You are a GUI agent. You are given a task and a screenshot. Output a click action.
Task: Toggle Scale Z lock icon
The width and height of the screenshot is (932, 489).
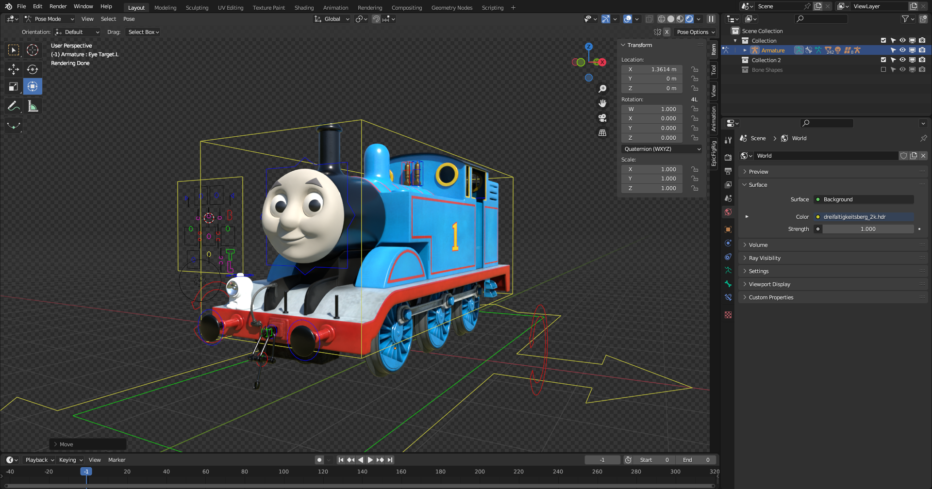coord(695,188)
